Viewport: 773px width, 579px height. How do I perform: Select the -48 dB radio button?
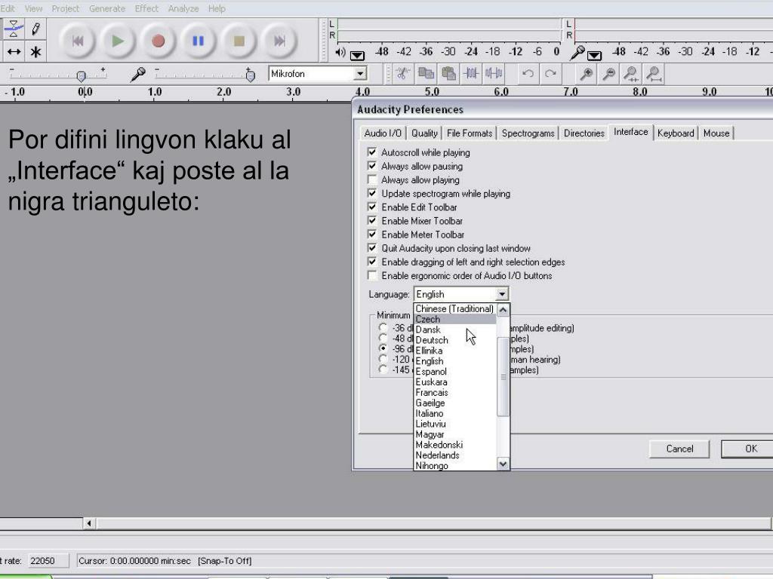(x=383, y=338)
